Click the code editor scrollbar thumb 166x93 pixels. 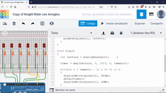165,64
